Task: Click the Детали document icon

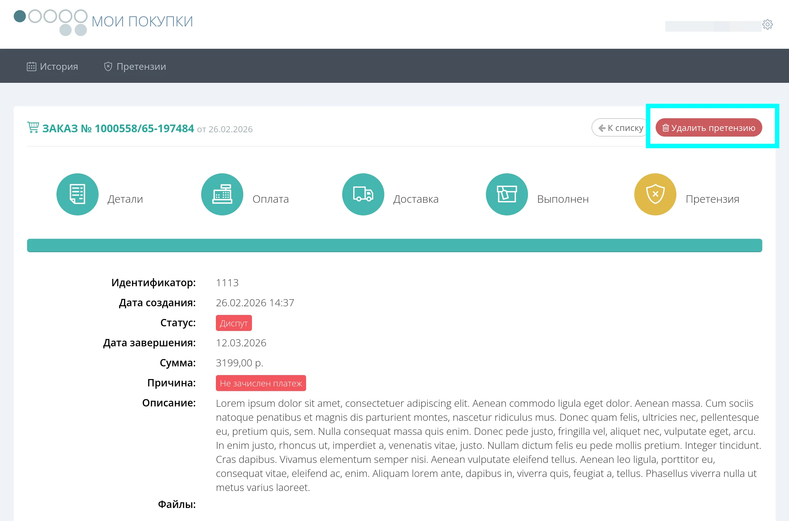Action: tap(77, 194)
